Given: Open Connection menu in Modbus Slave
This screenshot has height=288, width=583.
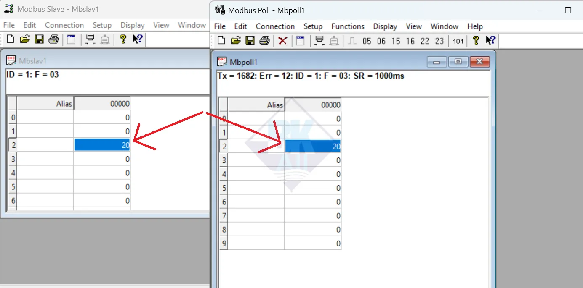Looking at the screenshot, I should [x=64, y=25].
